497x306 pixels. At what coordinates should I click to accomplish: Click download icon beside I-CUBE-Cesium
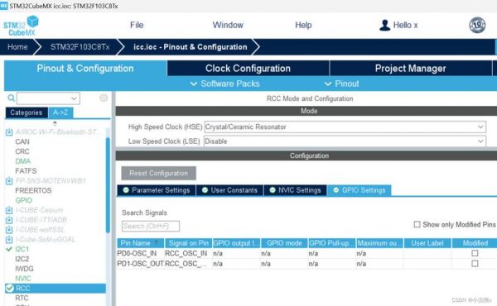pos(9,210)
